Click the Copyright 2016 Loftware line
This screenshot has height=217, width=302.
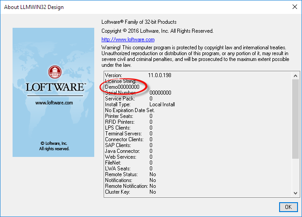click(x=158, y=31)
